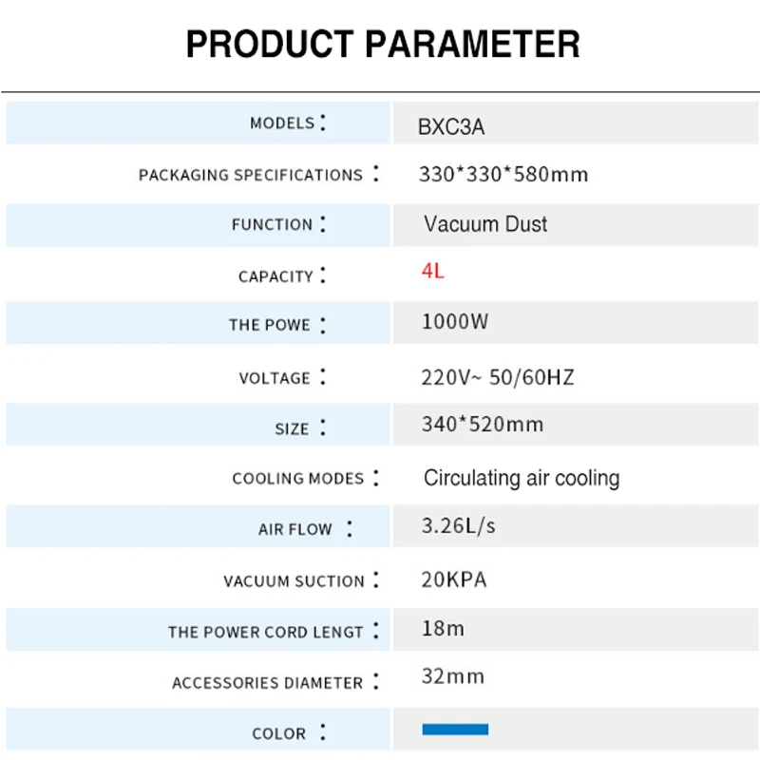Click the MODELS label
The height and width of the screenshot is (760, 760).
point(282,123)
